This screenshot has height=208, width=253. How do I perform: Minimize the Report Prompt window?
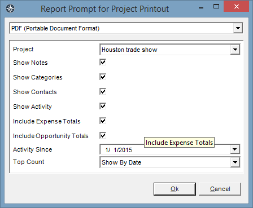(x=201, y=8)
